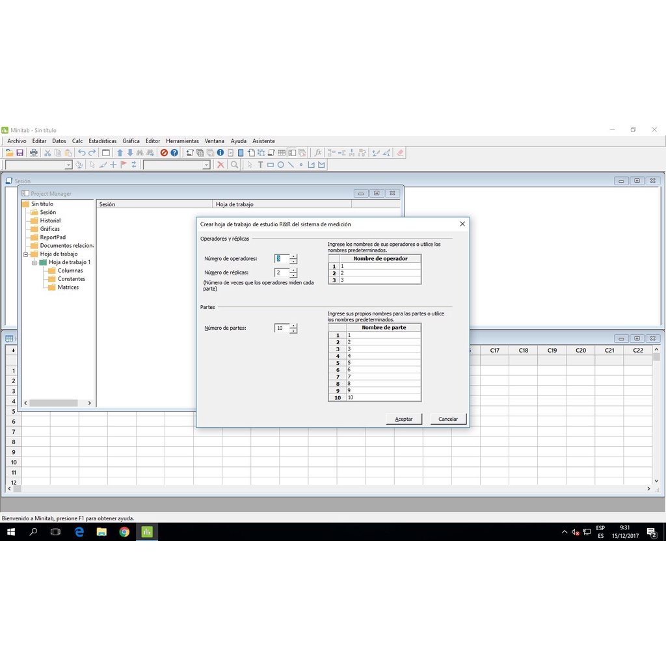This screenshot has width=666, height=666.
Task: Click the red Cancel circle toolbar icon
Action: point(164,153)
